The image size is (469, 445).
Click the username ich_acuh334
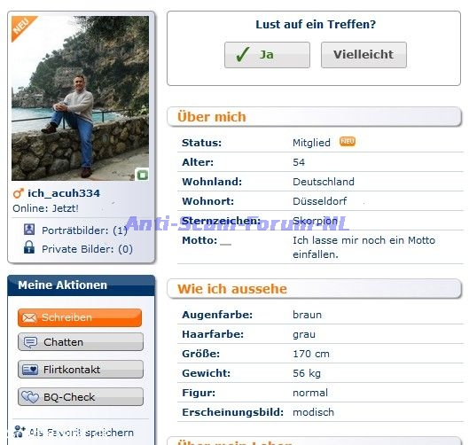click(x=64, y=193)
